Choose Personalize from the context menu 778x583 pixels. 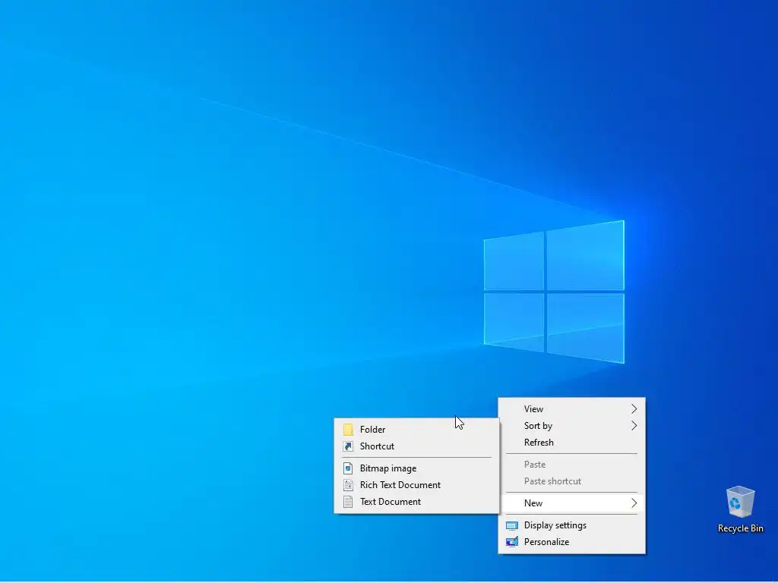coord(571,542)
